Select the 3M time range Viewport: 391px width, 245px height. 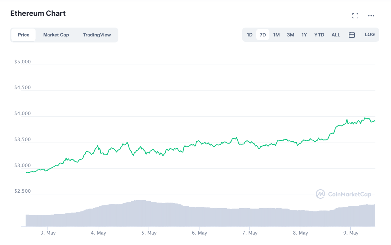(290, 35)
